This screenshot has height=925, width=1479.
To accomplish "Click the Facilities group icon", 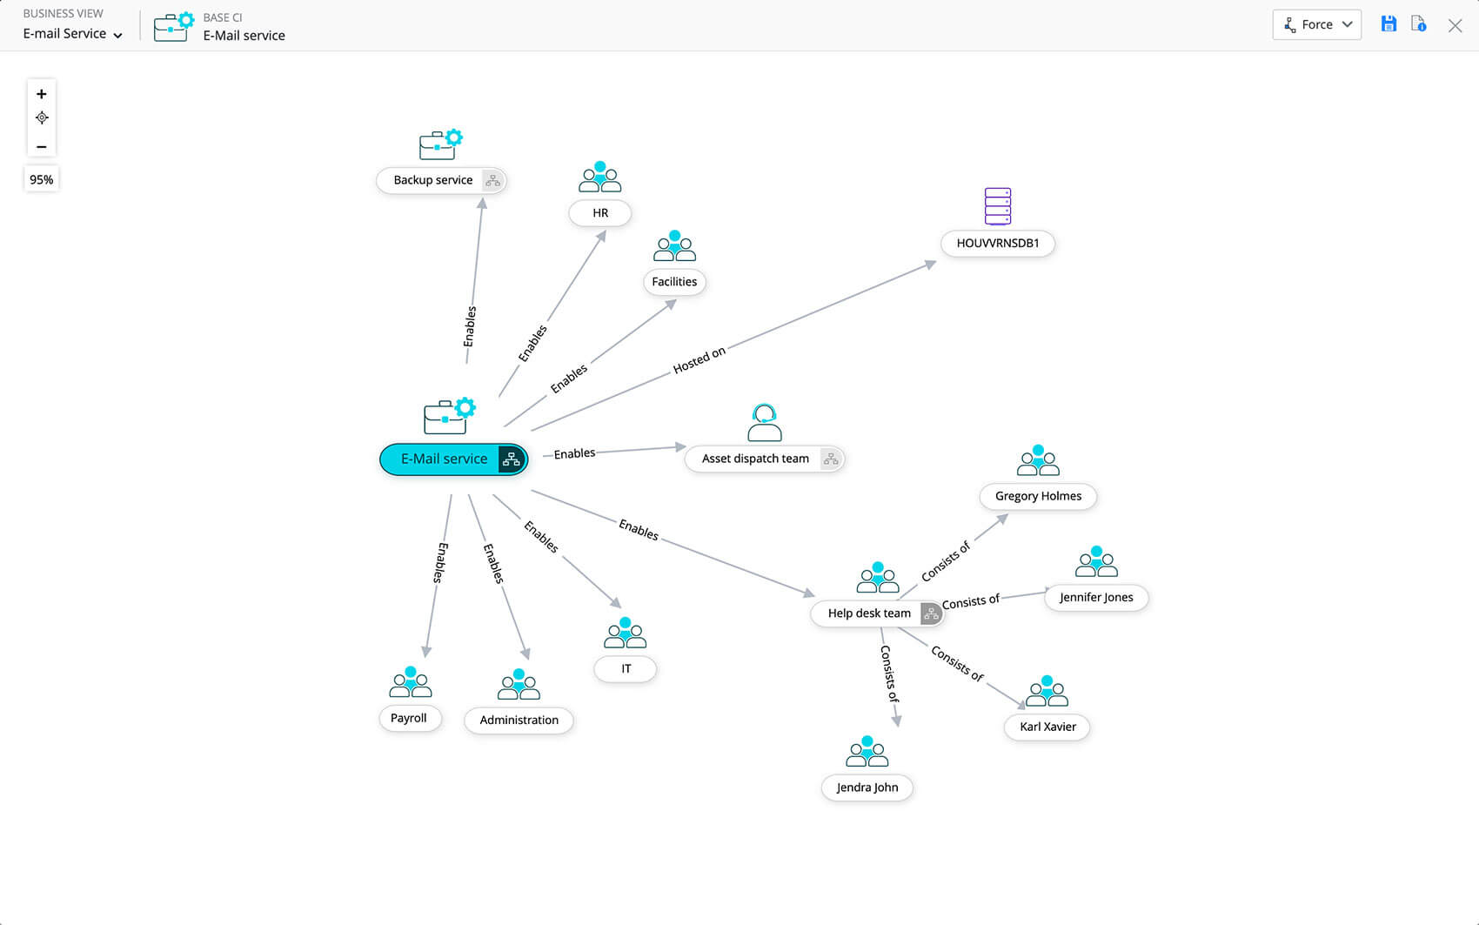I will [674, 247].
